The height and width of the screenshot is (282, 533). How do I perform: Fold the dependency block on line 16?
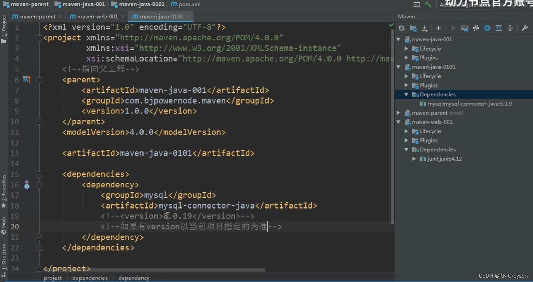click(39, 185)
